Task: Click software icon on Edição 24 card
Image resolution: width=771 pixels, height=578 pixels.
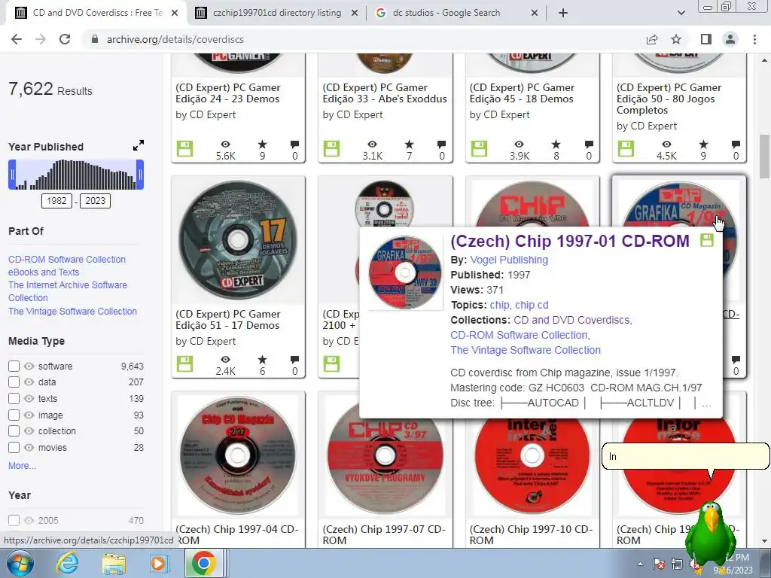Action: pyautogui.click(x=184, y=148)
